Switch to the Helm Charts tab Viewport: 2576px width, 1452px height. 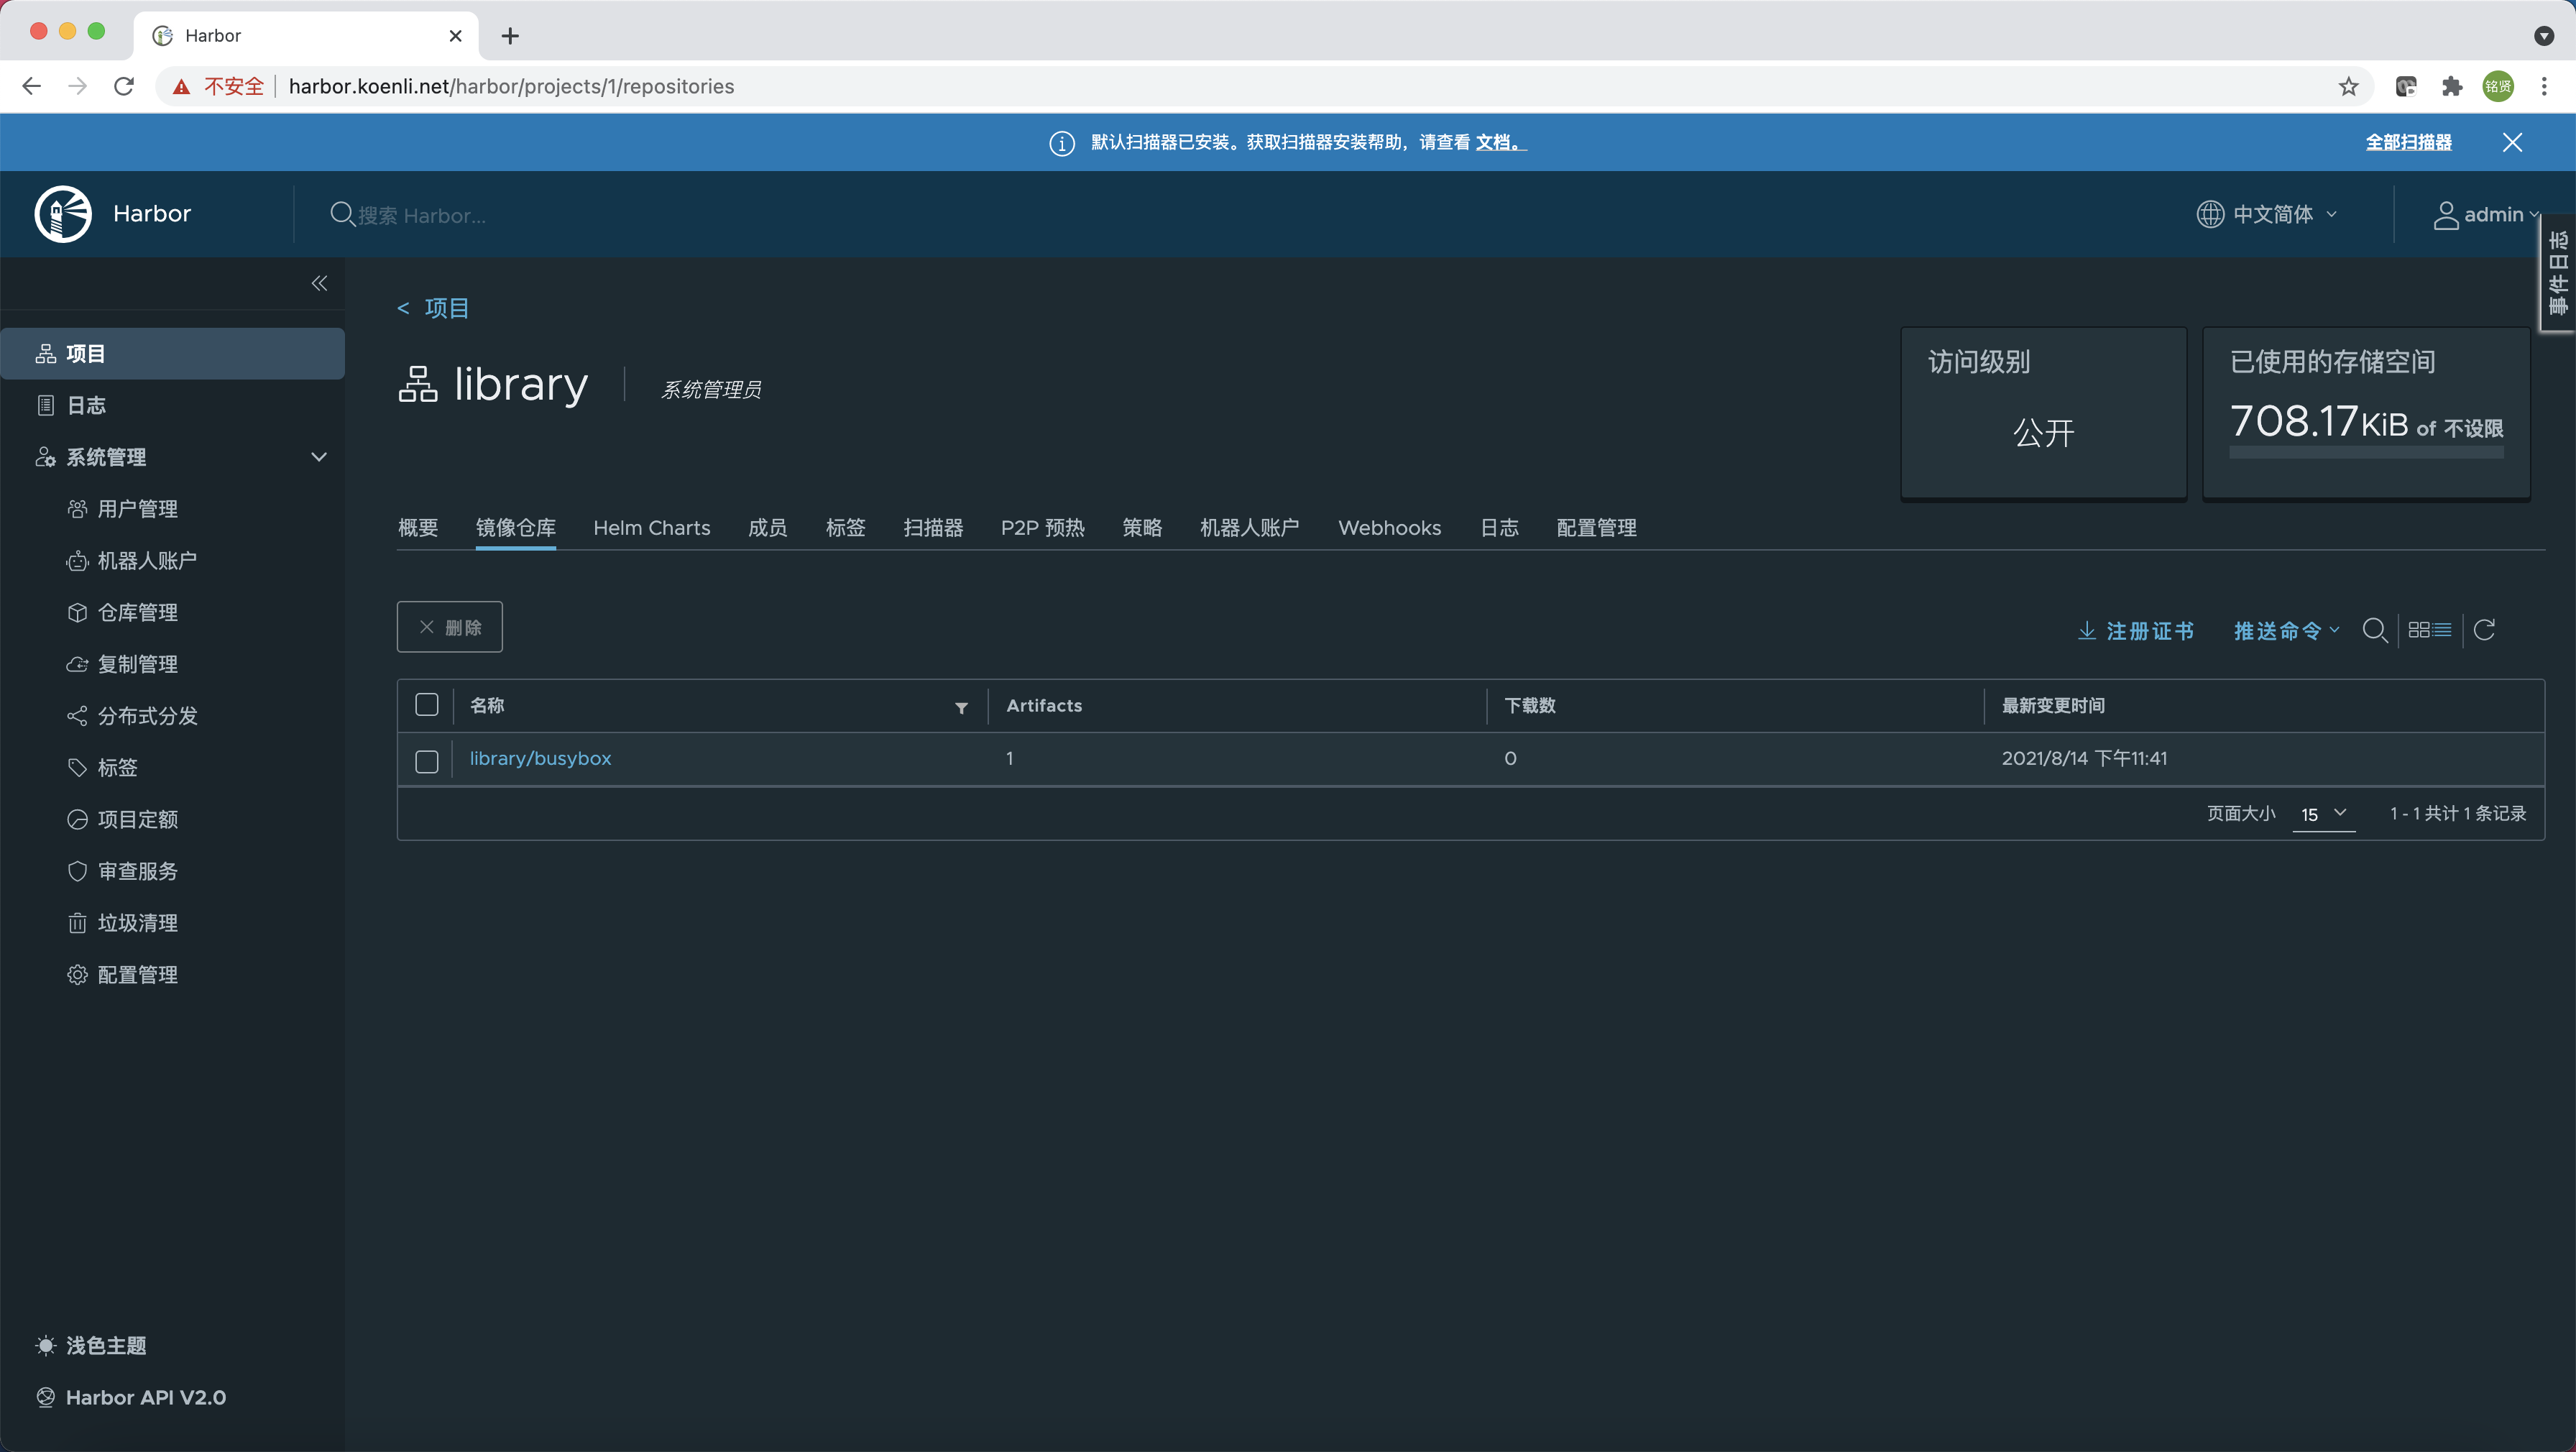pyautogui.click(x=651, y=528)
